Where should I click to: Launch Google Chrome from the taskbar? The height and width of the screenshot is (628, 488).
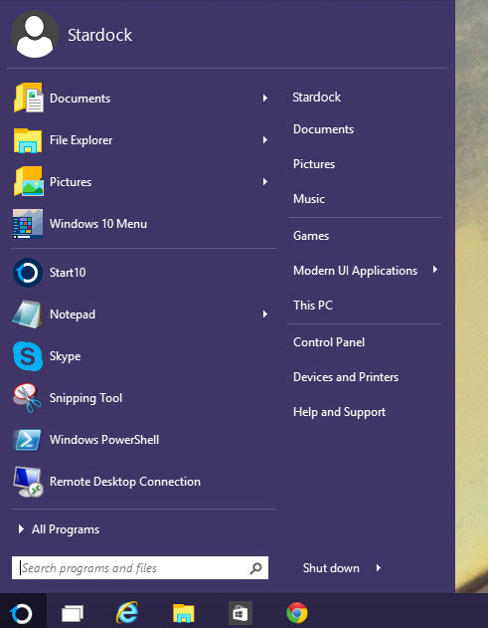tap(297, 613)
